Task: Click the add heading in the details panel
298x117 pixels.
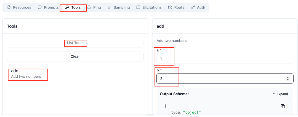Action: coord(160,26)
